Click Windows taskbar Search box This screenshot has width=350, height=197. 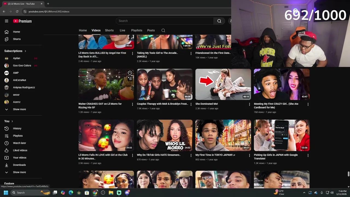tap(31, 193)
